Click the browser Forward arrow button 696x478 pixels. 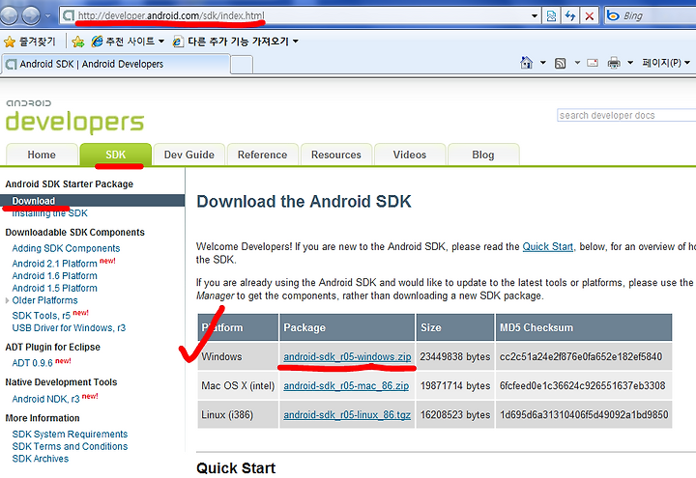click(31, 16)
